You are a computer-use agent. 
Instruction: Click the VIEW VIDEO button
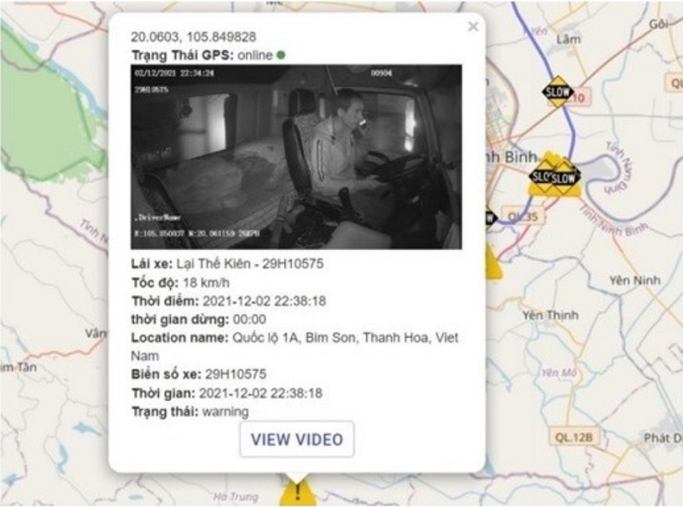[297, 439]
